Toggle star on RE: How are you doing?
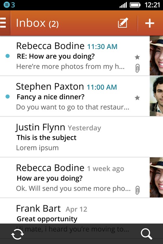This screenshot has width=163, height=244. tap(137, 57)
